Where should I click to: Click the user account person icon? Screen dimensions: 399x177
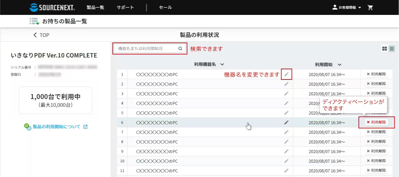(x=335, y=7)
